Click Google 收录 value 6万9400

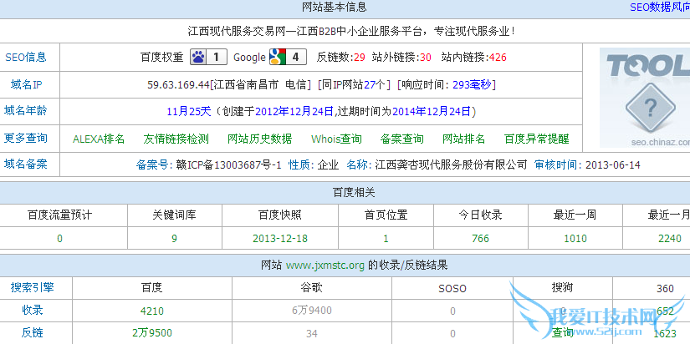tap(312, 311)
